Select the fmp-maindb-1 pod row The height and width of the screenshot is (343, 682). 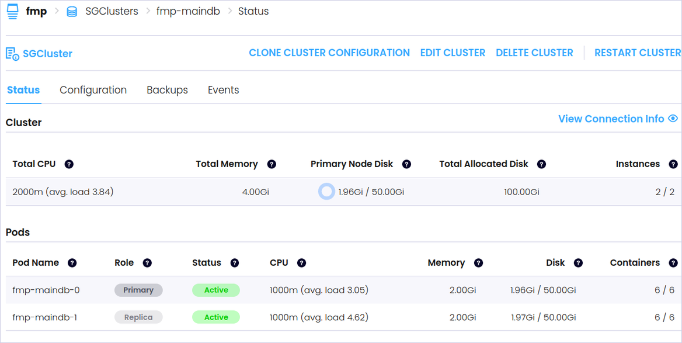pos(45,317)
